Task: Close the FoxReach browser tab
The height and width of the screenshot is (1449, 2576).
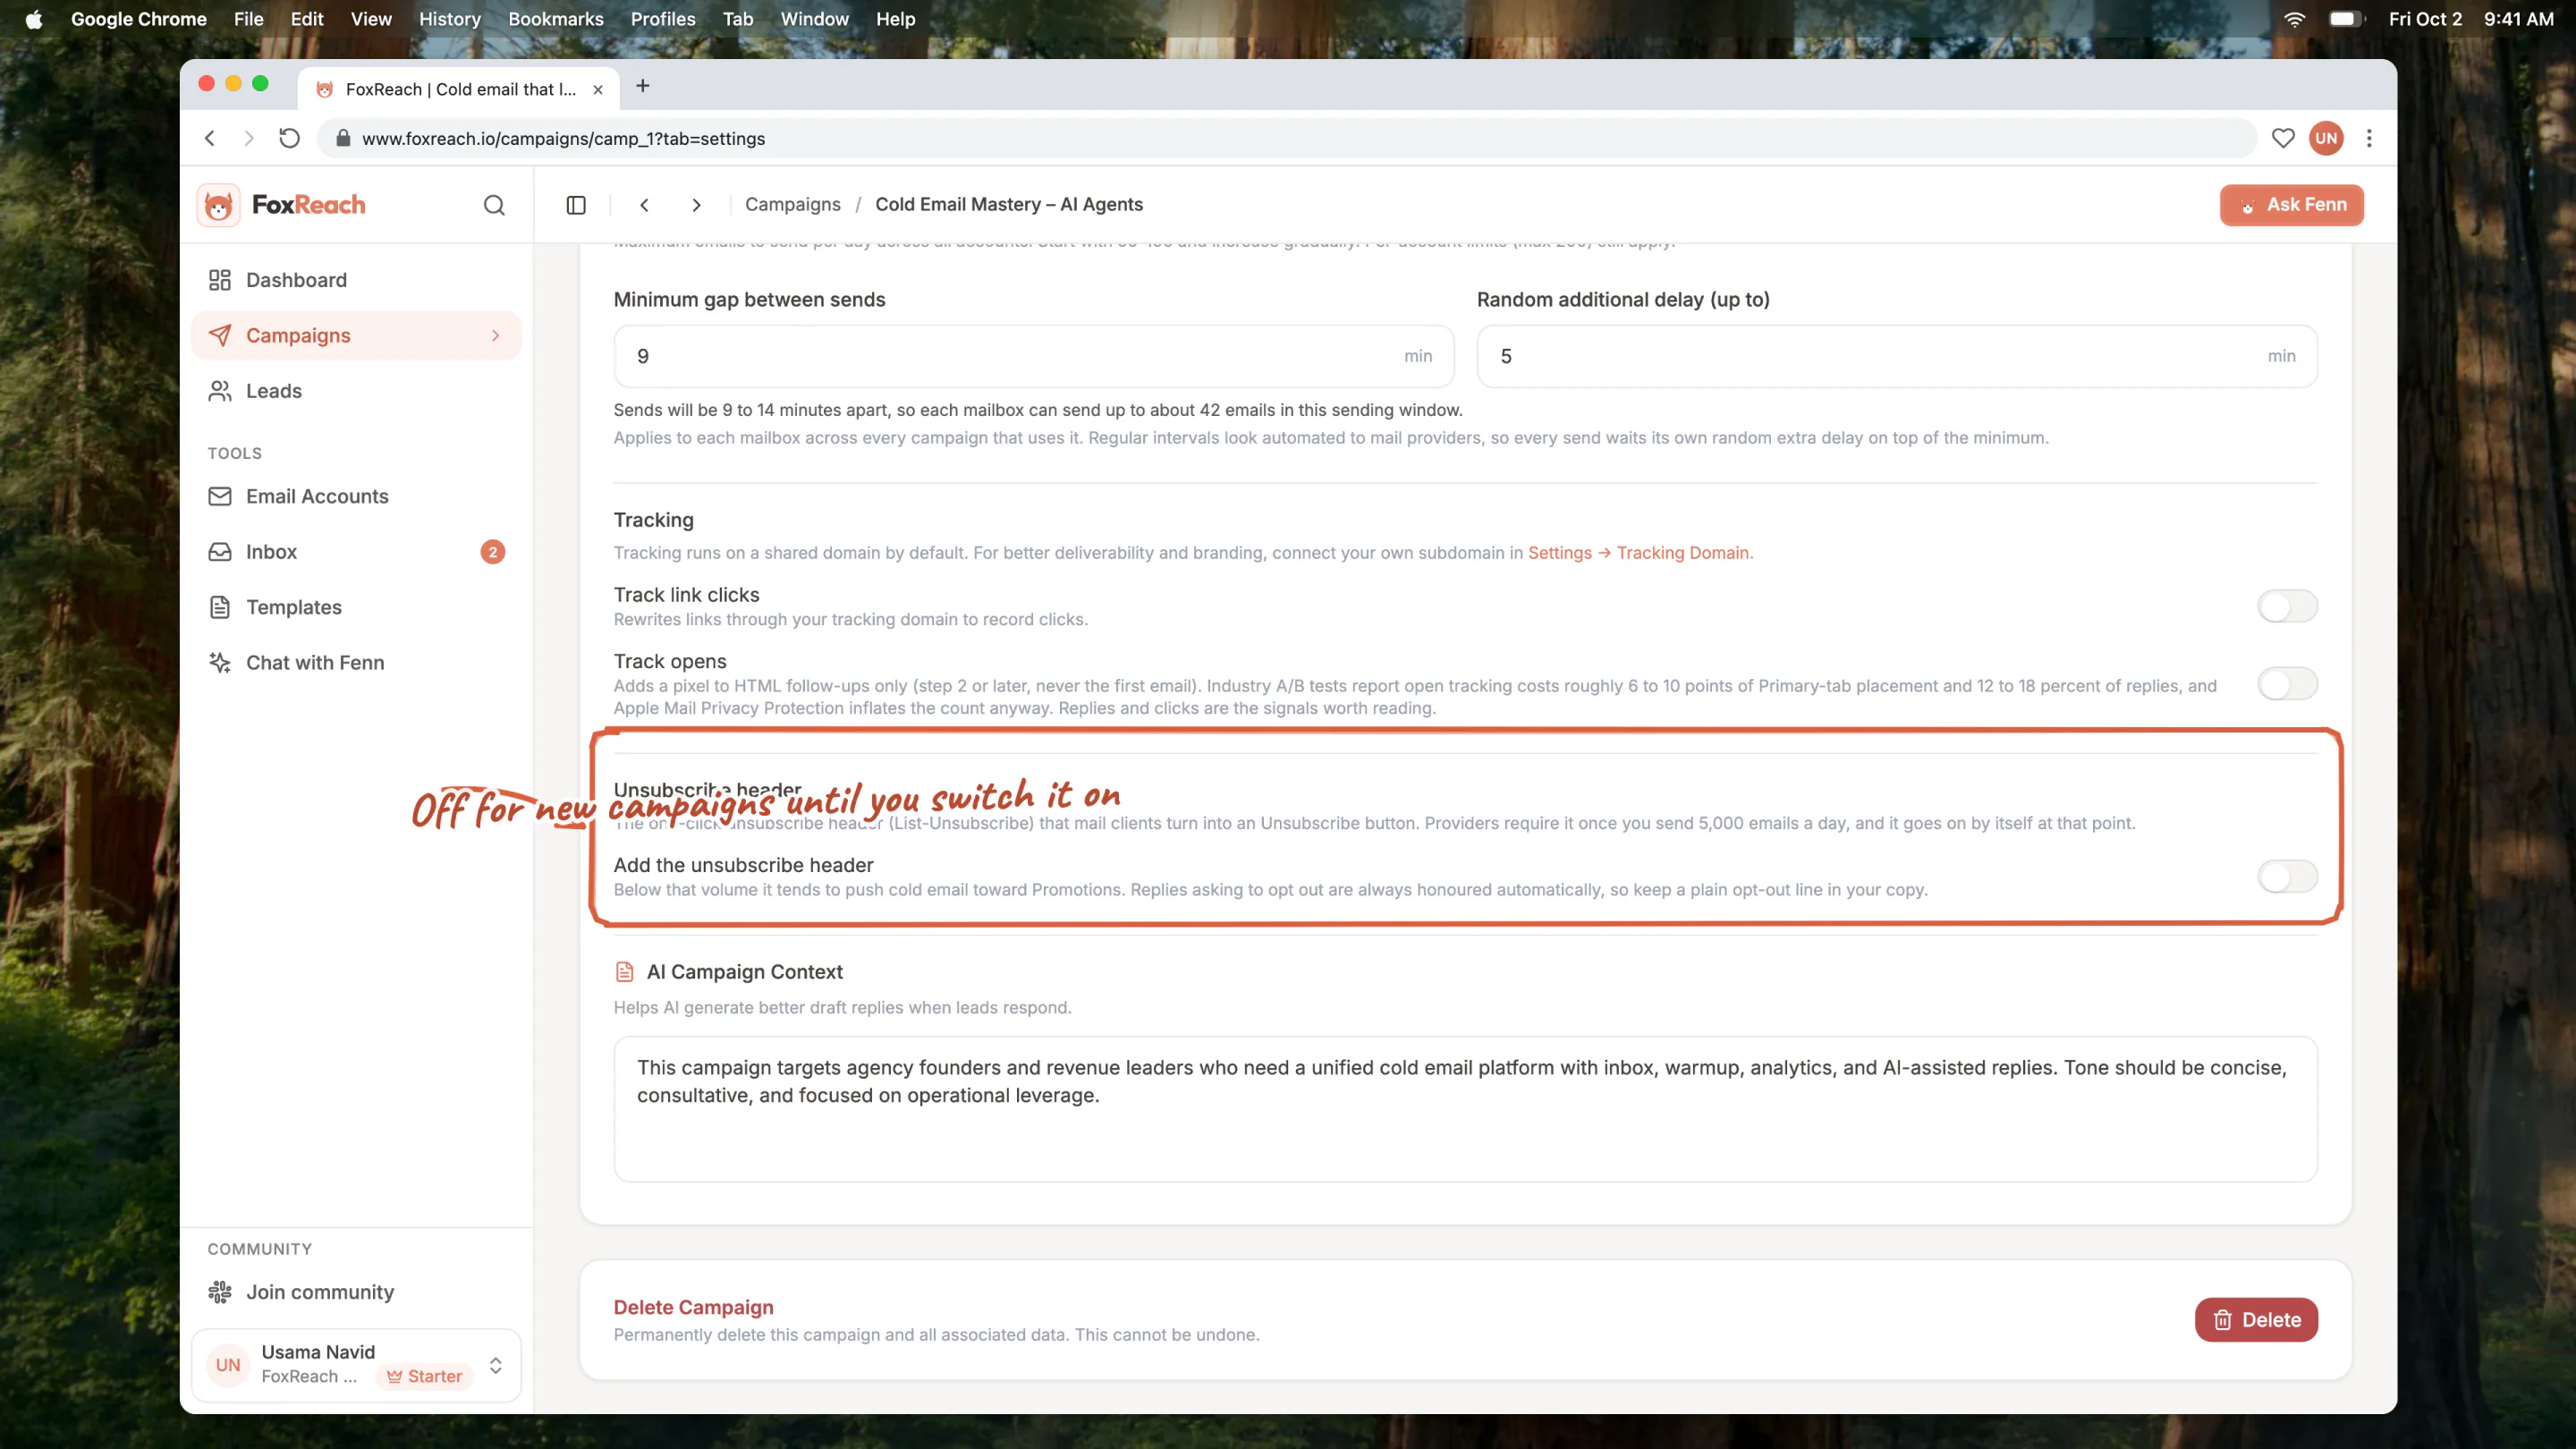Action: click(598, 89)
